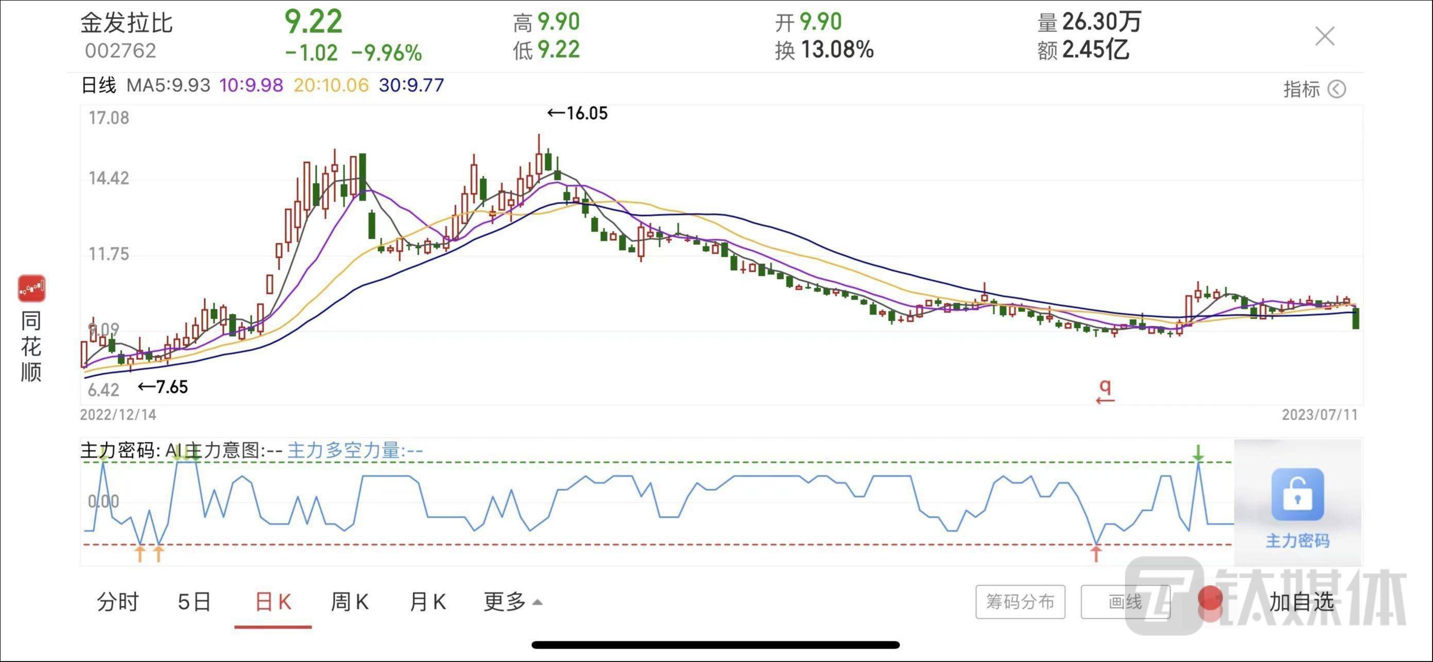The width and height of the screenshot is (1433, 662).
Task: Click the MA5:9.93 moving average label
Action: 168,85
